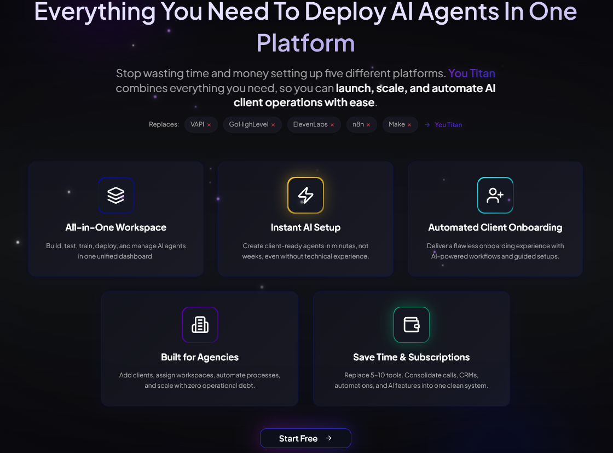Dismiss the Make chip
Screen dimensions: 613x453
pos(409,124)
